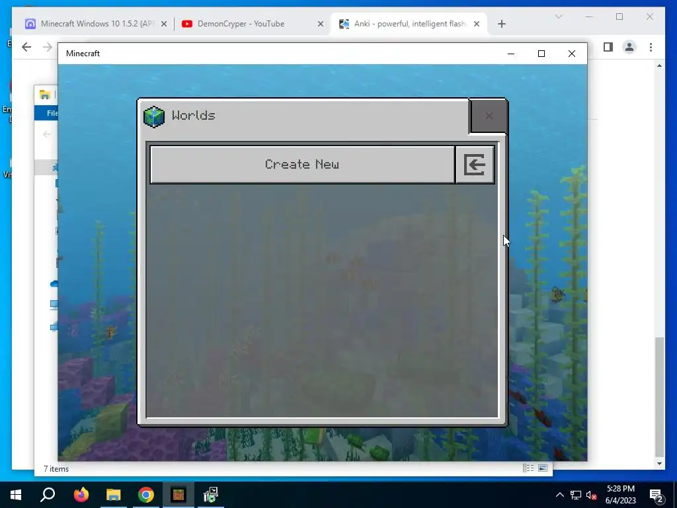The width and height of the screenshot is (677, 508).
Task: Show hidden system tray icons
Action: (x=559, y=495)
